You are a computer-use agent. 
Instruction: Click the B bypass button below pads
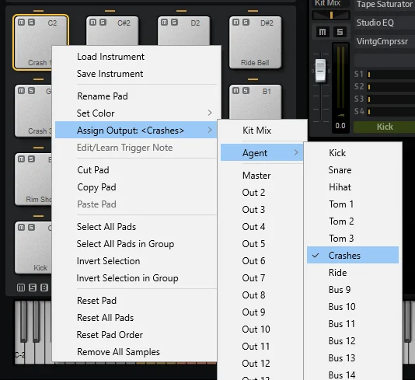(x=44, y=288)
